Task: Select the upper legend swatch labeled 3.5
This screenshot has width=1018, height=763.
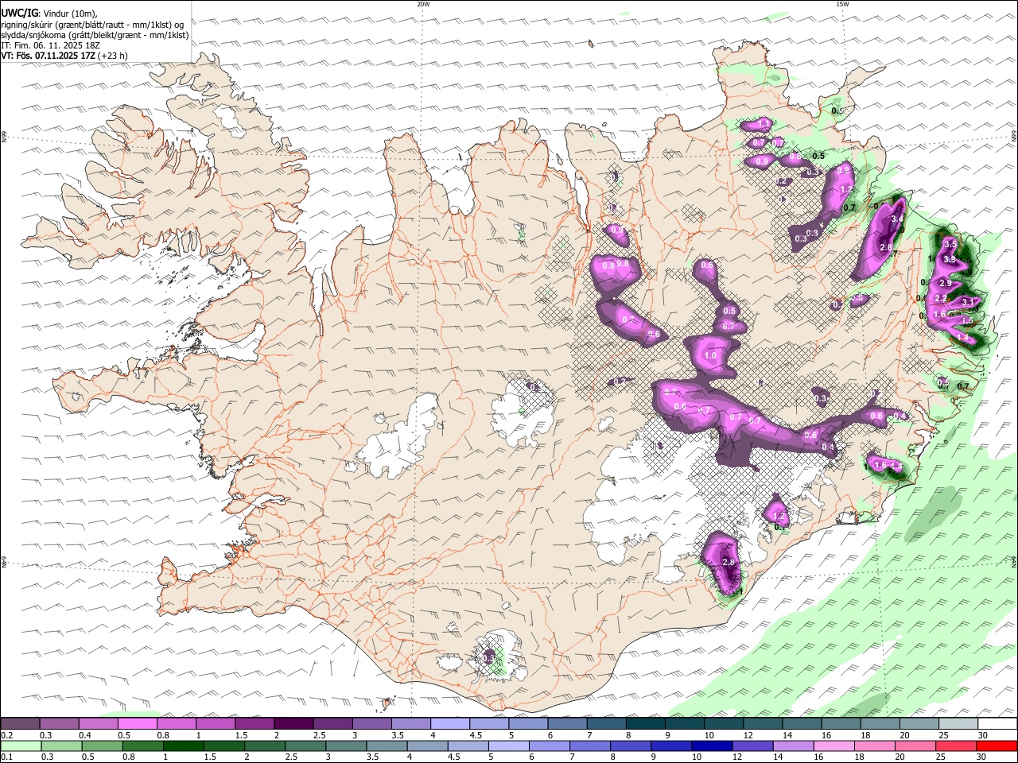Action: coord(410,724)
